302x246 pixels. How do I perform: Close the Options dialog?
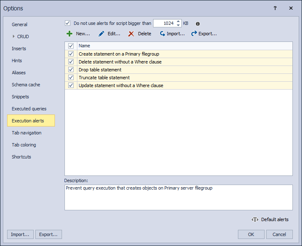(291, 8)
